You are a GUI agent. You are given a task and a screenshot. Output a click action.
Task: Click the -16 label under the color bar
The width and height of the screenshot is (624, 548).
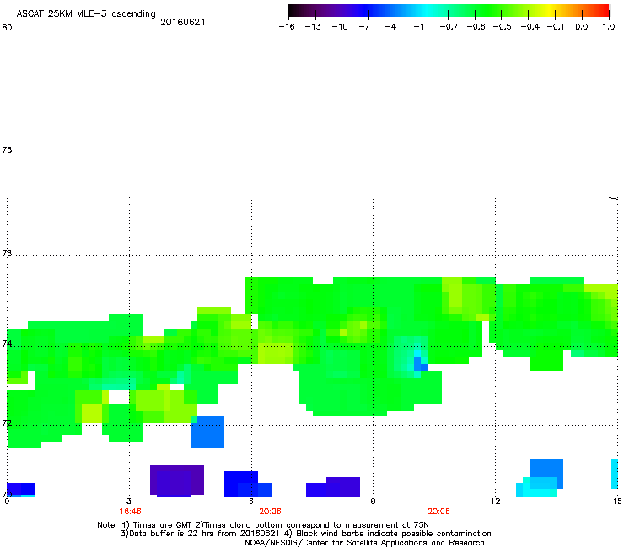pos(287,27)
